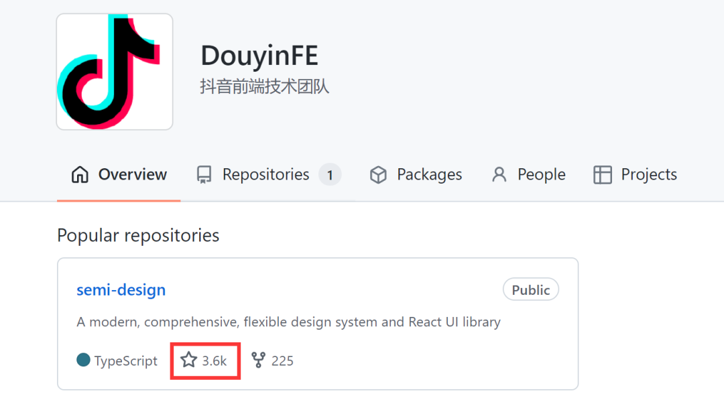Viewport: 724px width, 404px height.
Task: Click the DouyinFE TikTok logo avatar
Action: [x=115, y=72]
